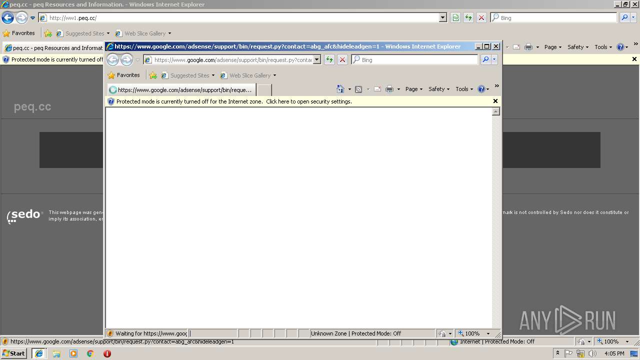Click the Print icon in peq.cc window

point(528,47)
